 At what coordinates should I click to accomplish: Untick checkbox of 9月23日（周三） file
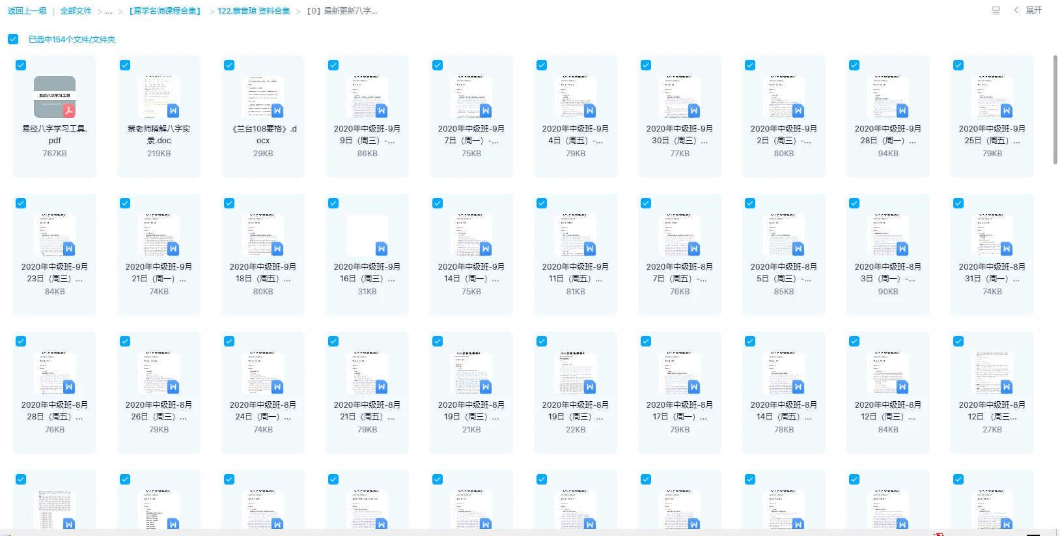[x=21, y=203]
